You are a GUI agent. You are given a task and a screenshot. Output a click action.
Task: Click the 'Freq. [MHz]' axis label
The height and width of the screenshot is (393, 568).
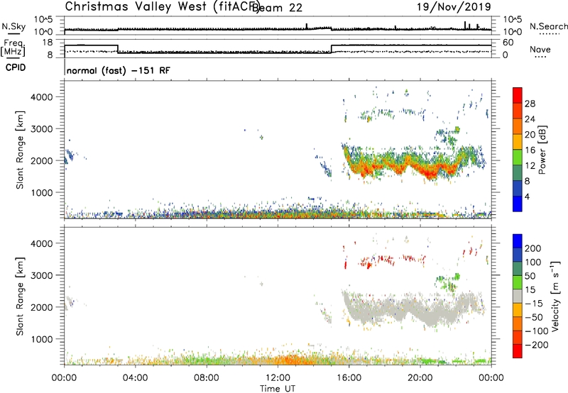pyautogui.click(x=13, y=48)
